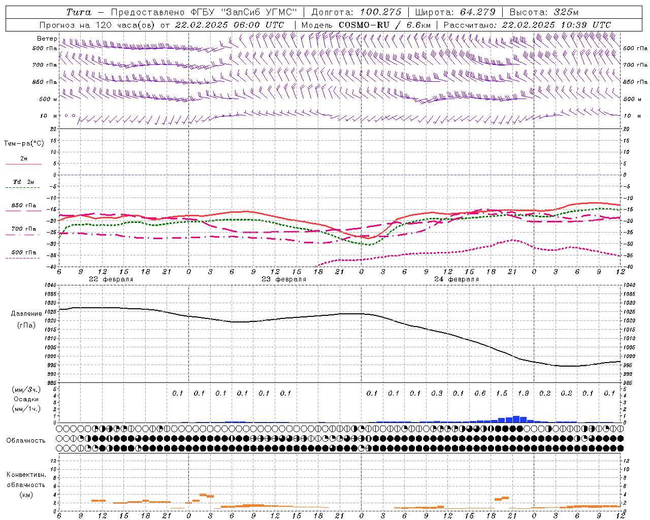Screen dimensions: 650x520
Task: Click the '(км)' unit label under convective cloud
Action: (x=26, y=494)
